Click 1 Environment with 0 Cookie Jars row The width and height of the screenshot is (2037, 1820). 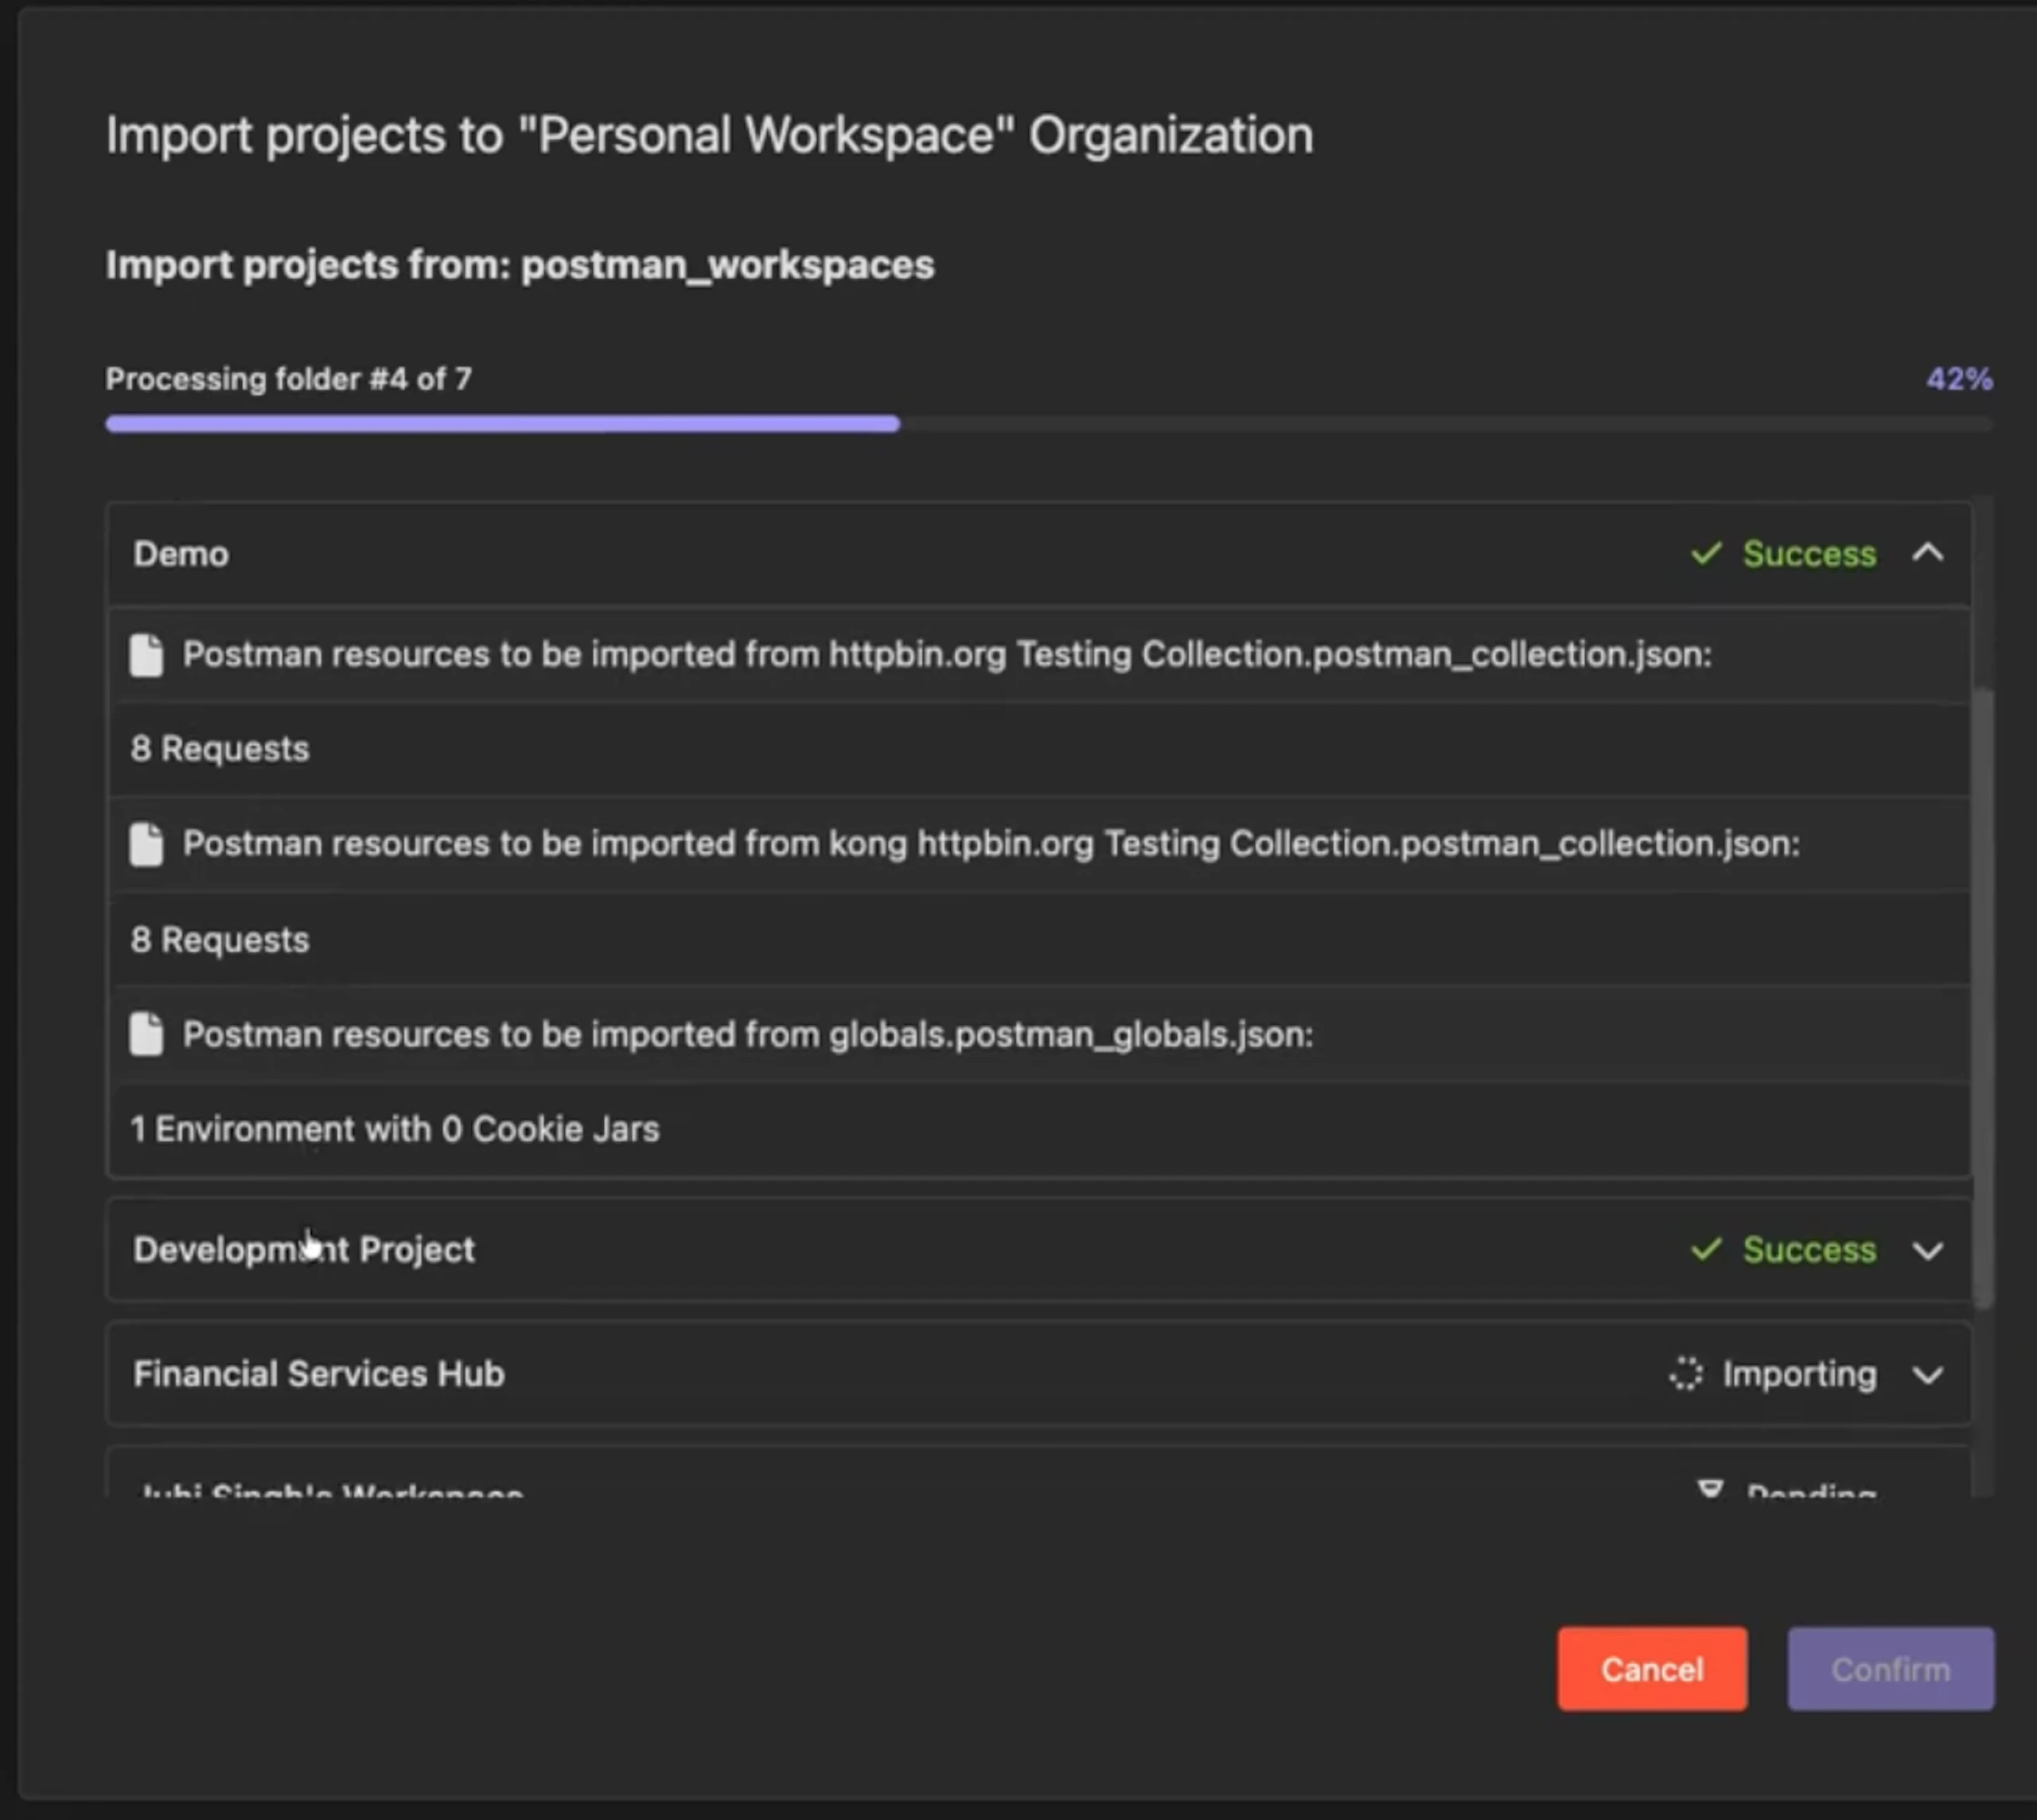click(x=395, y=1129)
